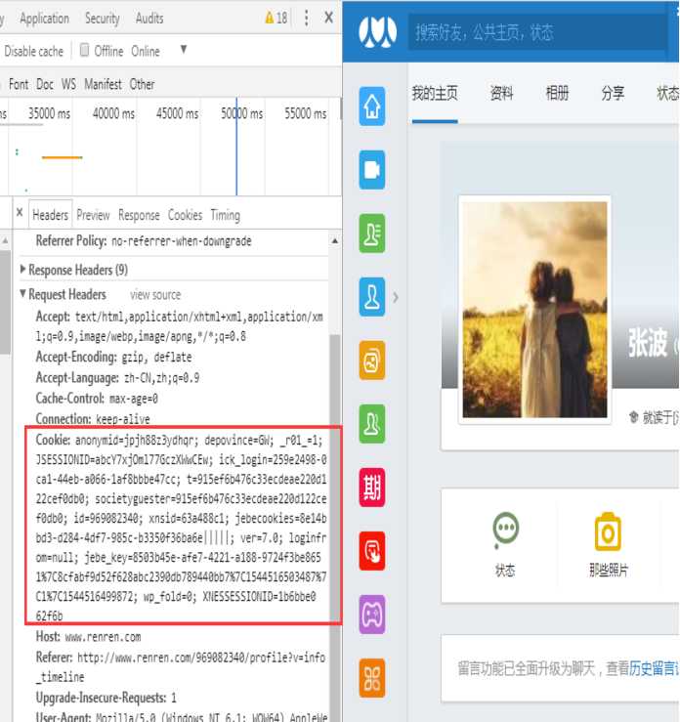Image resolution: width=680 pixels, height=722 pixels.
Task: Open the pink calendar-style sidebar icon
Action: point(372,488)
